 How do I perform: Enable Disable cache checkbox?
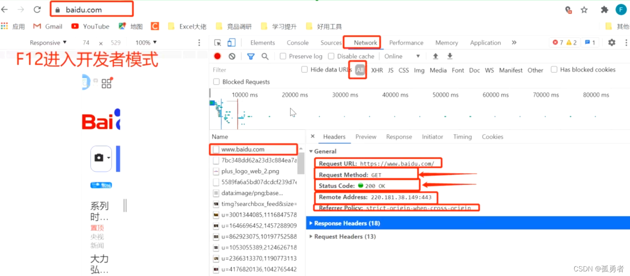point(331,56)
